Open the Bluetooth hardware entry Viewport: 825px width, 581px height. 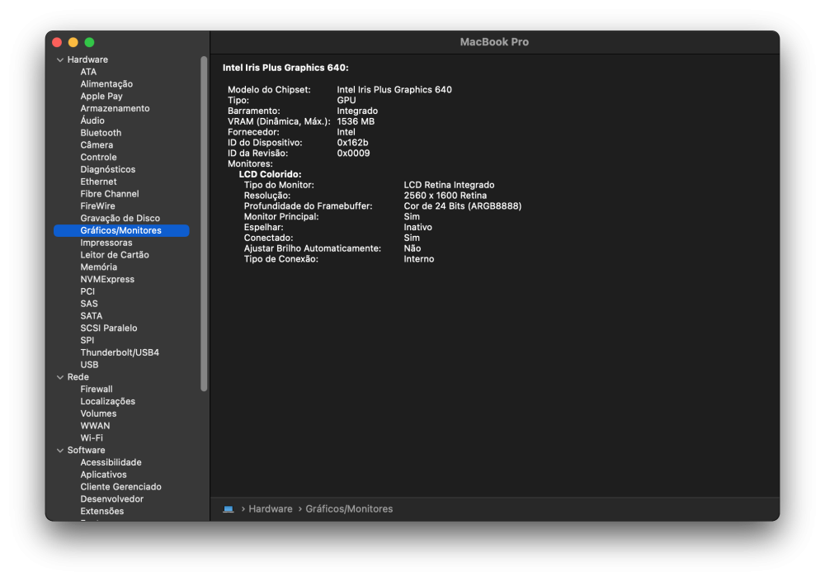tap(101, 133)
